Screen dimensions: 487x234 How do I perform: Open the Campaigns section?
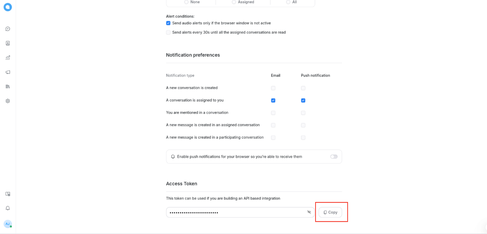pos(7,72)
